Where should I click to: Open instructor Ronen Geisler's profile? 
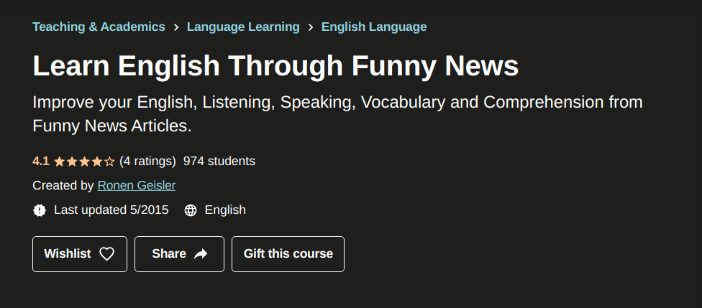point(137,185)
